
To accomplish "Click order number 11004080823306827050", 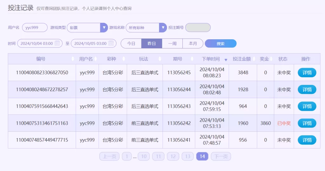I will click(x=42, y=73).
